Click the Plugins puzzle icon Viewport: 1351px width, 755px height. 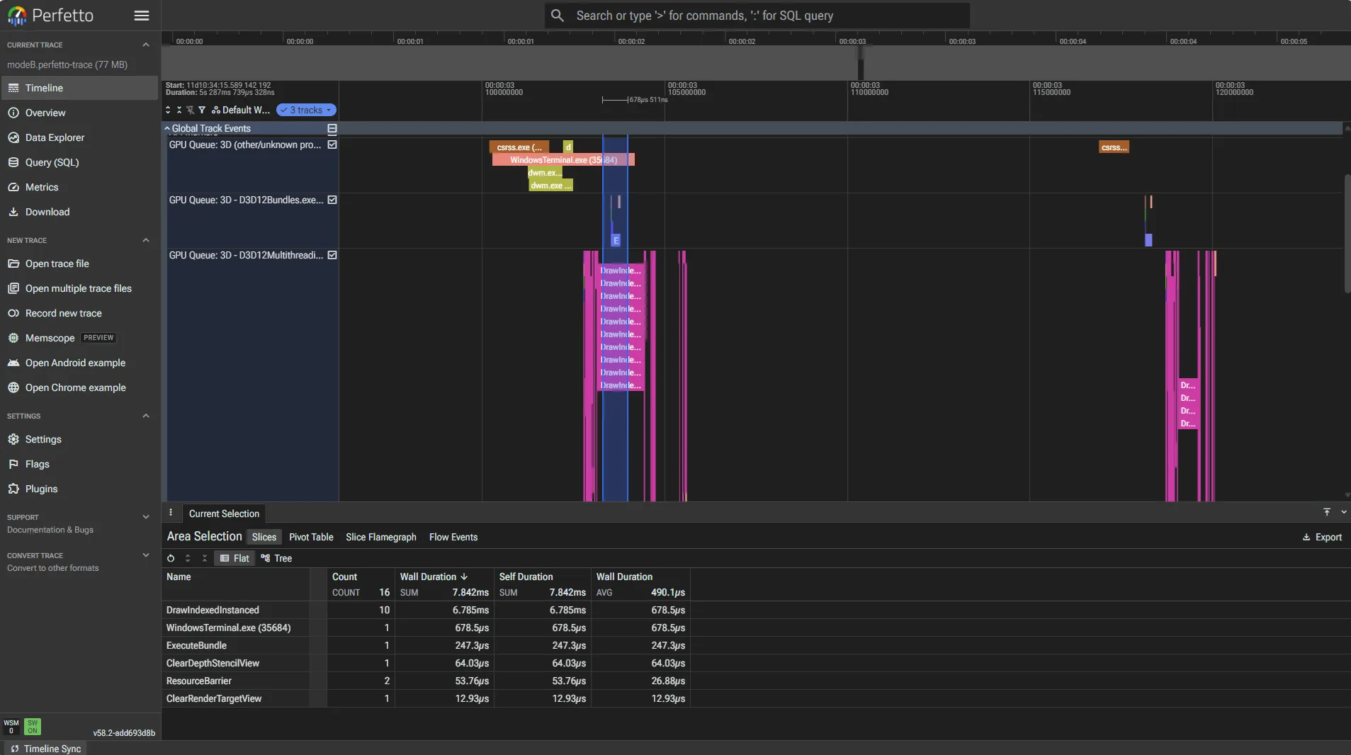click(x=13, y=489)
